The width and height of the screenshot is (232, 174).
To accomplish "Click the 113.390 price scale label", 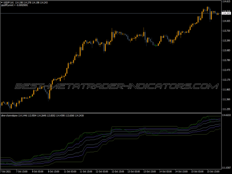I will (226, 41).
